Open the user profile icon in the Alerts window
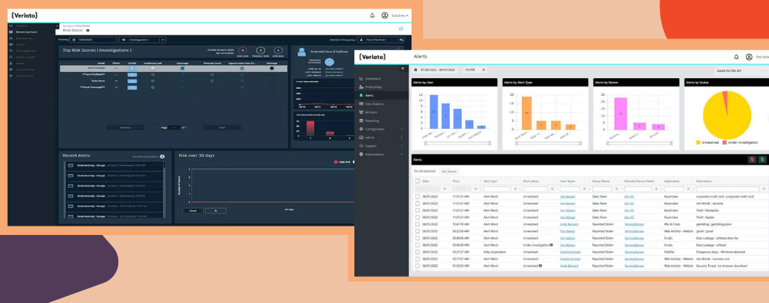 click(x=749, y=57)
